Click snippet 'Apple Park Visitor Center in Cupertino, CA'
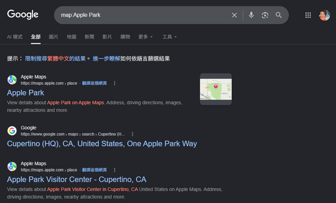The height and width of the screenshot is (203, 336). pos(93,189)
